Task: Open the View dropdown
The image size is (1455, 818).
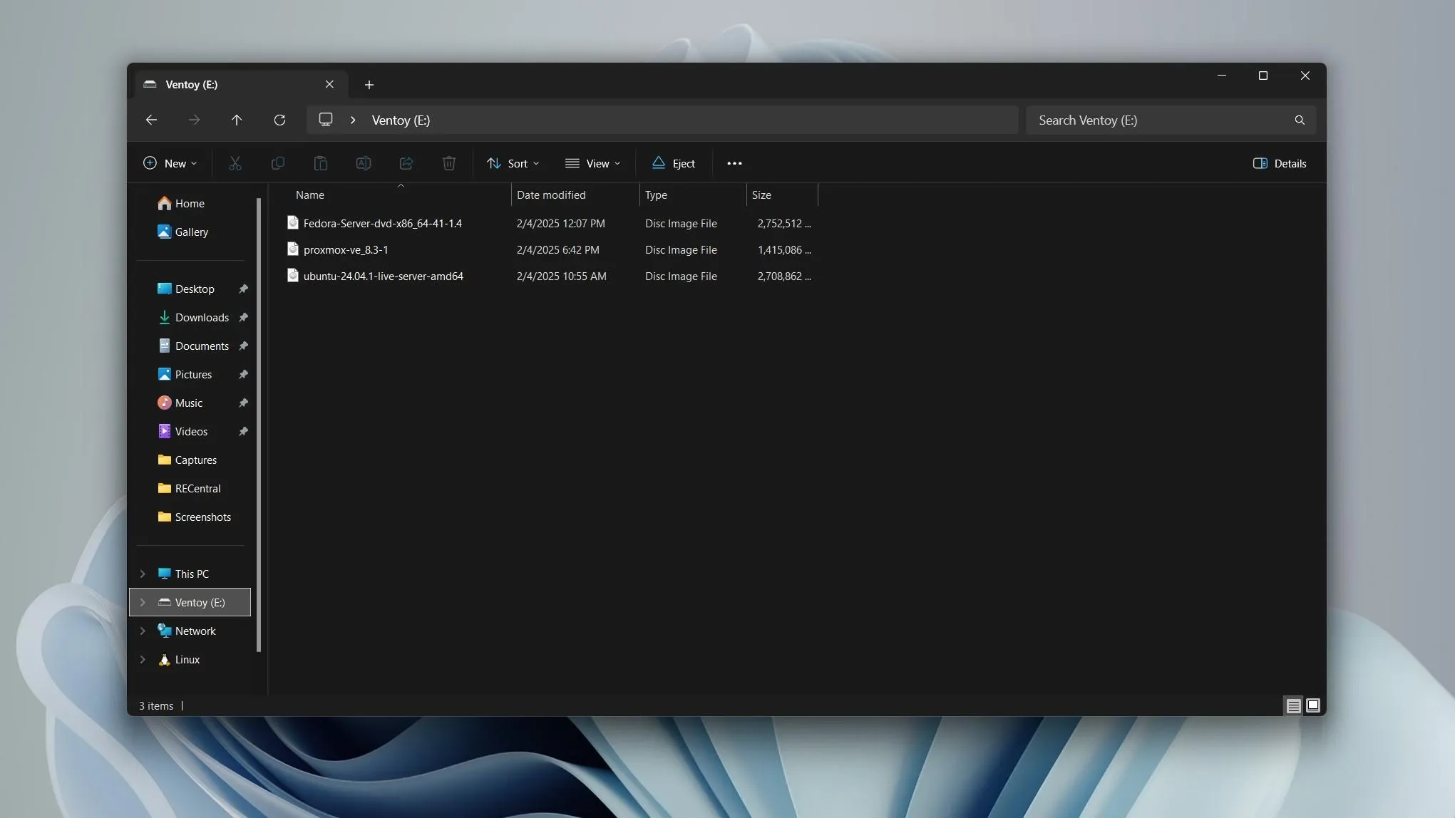Action: point(592,163)
